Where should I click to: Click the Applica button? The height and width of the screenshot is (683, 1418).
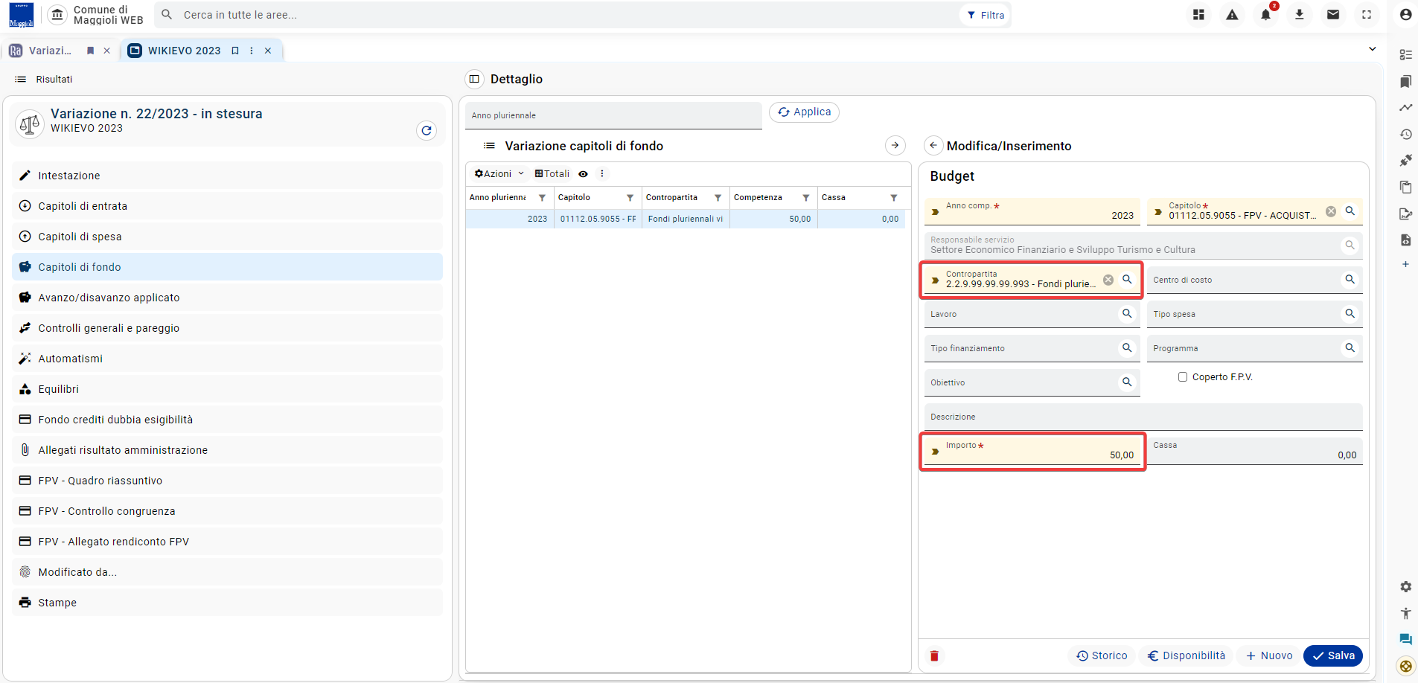tap(804, 112)
